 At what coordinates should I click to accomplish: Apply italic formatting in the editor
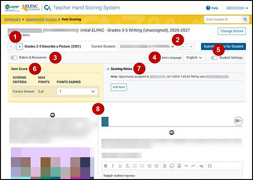click(113, 166)
